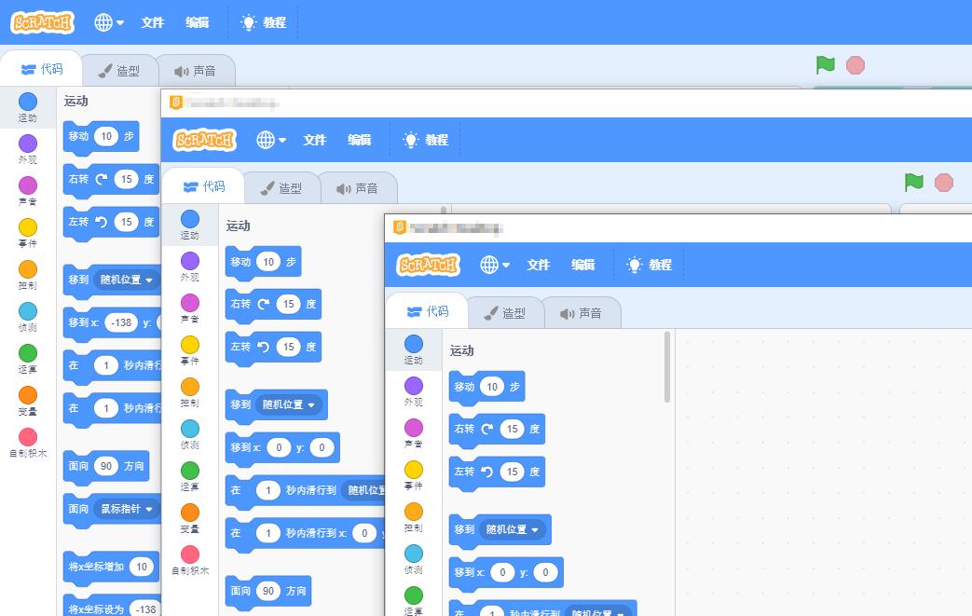
Task: Switch to the 造型 tab in the front window
Action: point(505,313)
